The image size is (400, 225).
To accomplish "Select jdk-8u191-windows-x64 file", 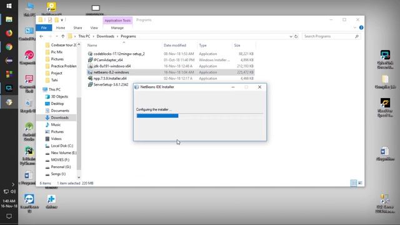I will click(112, 66).
